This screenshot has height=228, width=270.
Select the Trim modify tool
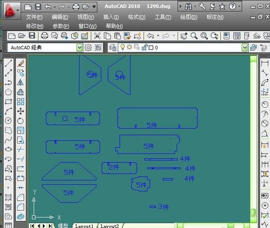point(21,150)
